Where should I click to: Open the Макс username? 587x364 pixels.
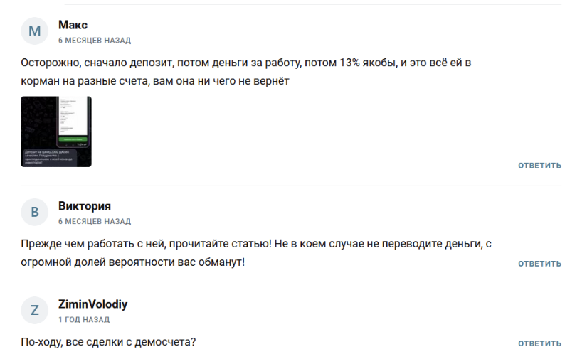[x=73, y=26]
